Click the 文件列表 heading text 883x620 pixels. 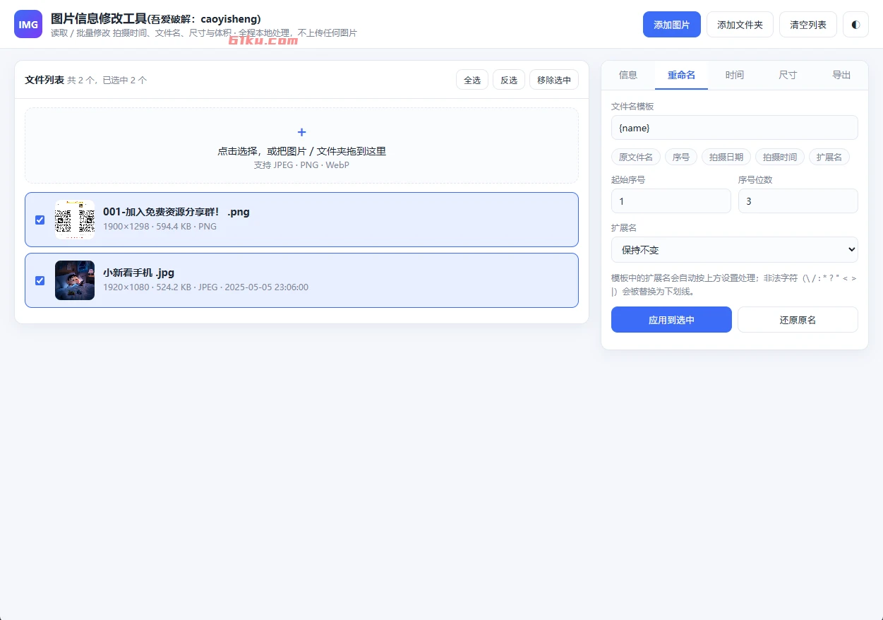tap(44, 80)
